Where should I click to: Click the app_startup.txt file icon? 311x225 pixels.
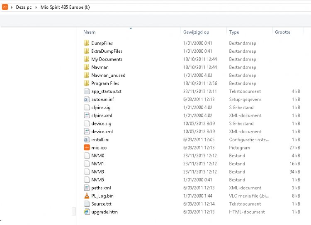tap(87, 91)
